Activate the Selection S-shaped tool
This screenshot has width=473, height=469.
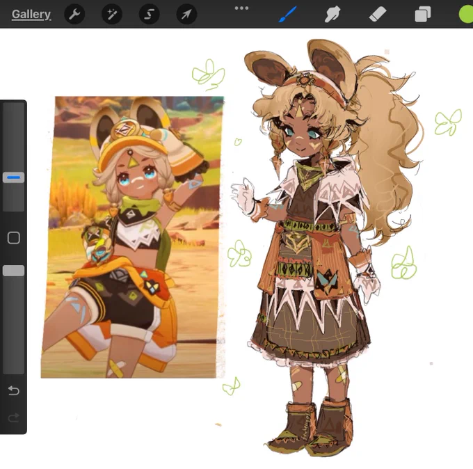tap(150, 14)
